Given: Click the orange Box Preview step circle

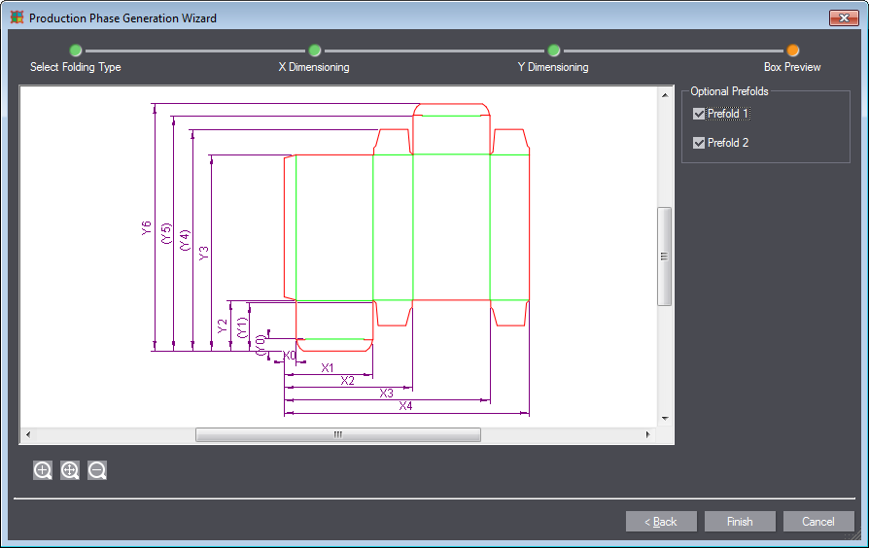Looking at the screenshot, I should [792, 51].
